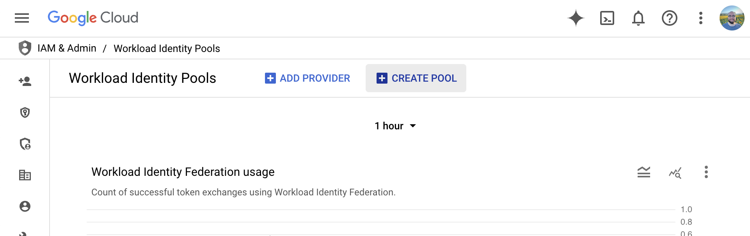
Task: Click IAM & Admin breadcrumb
Action: [x=67, y=48]
